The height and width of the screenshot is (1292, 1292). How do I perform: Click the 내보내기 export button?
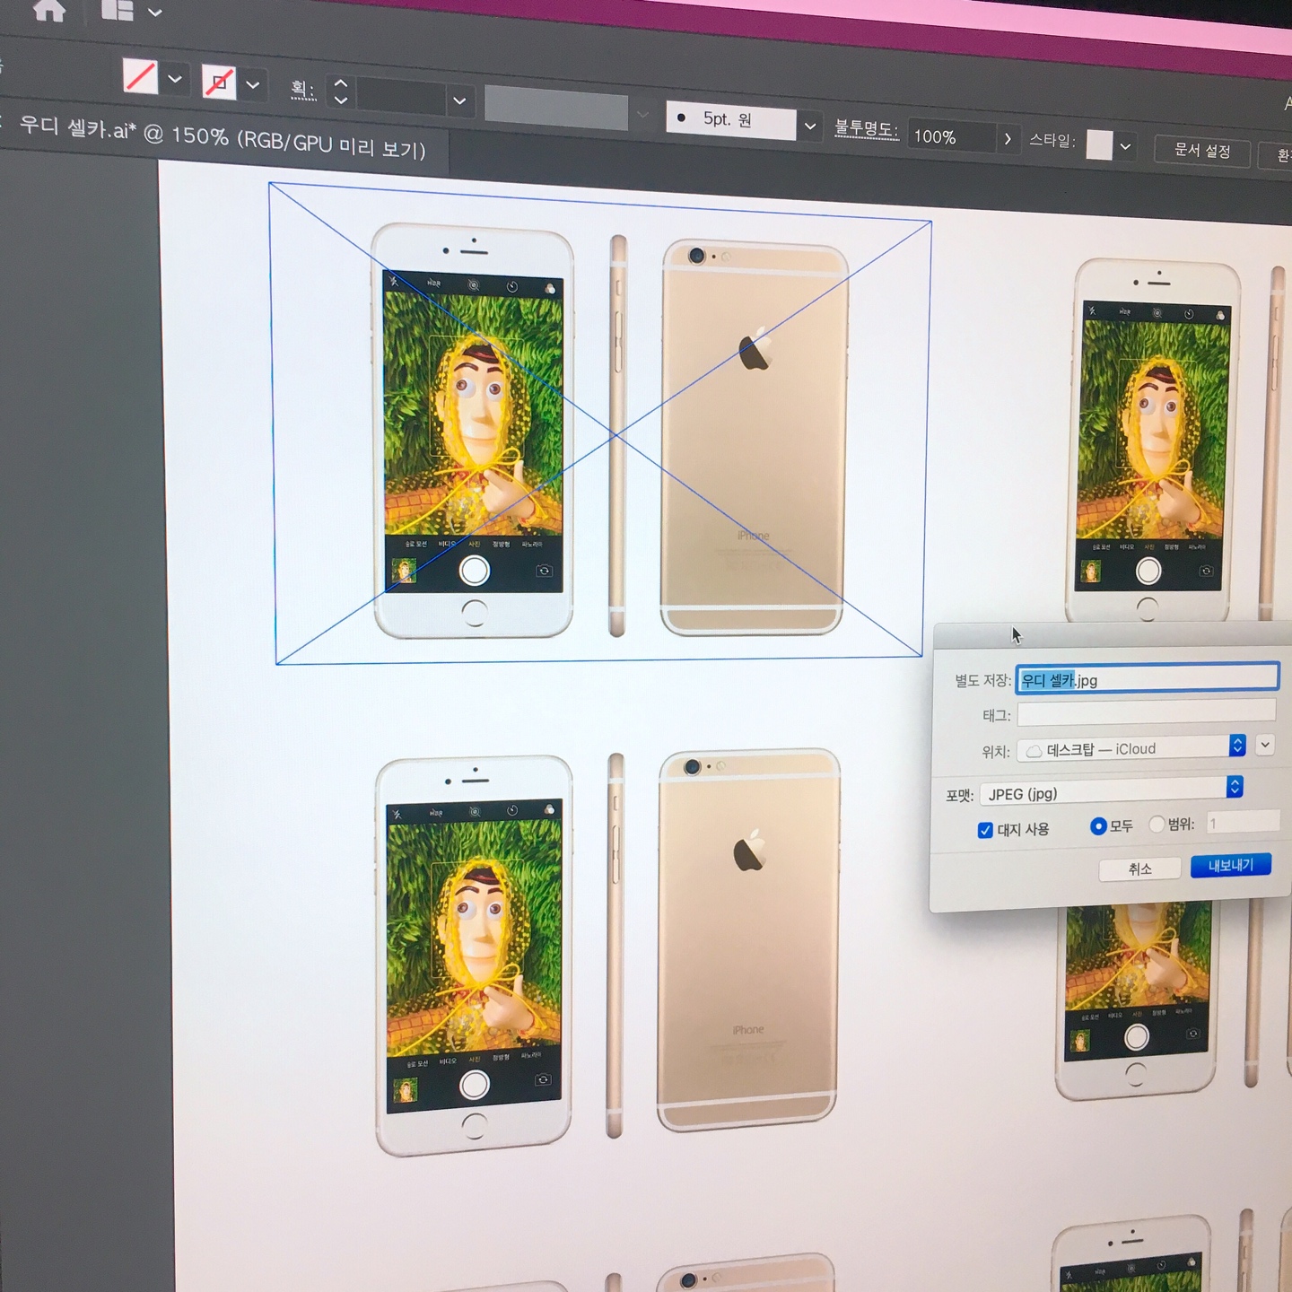point(1230,865)
